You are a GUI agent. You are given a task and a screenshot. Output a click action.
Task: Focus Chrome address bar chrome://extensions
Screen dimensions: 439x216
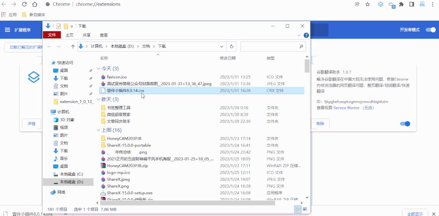click(x=98, y=4)
